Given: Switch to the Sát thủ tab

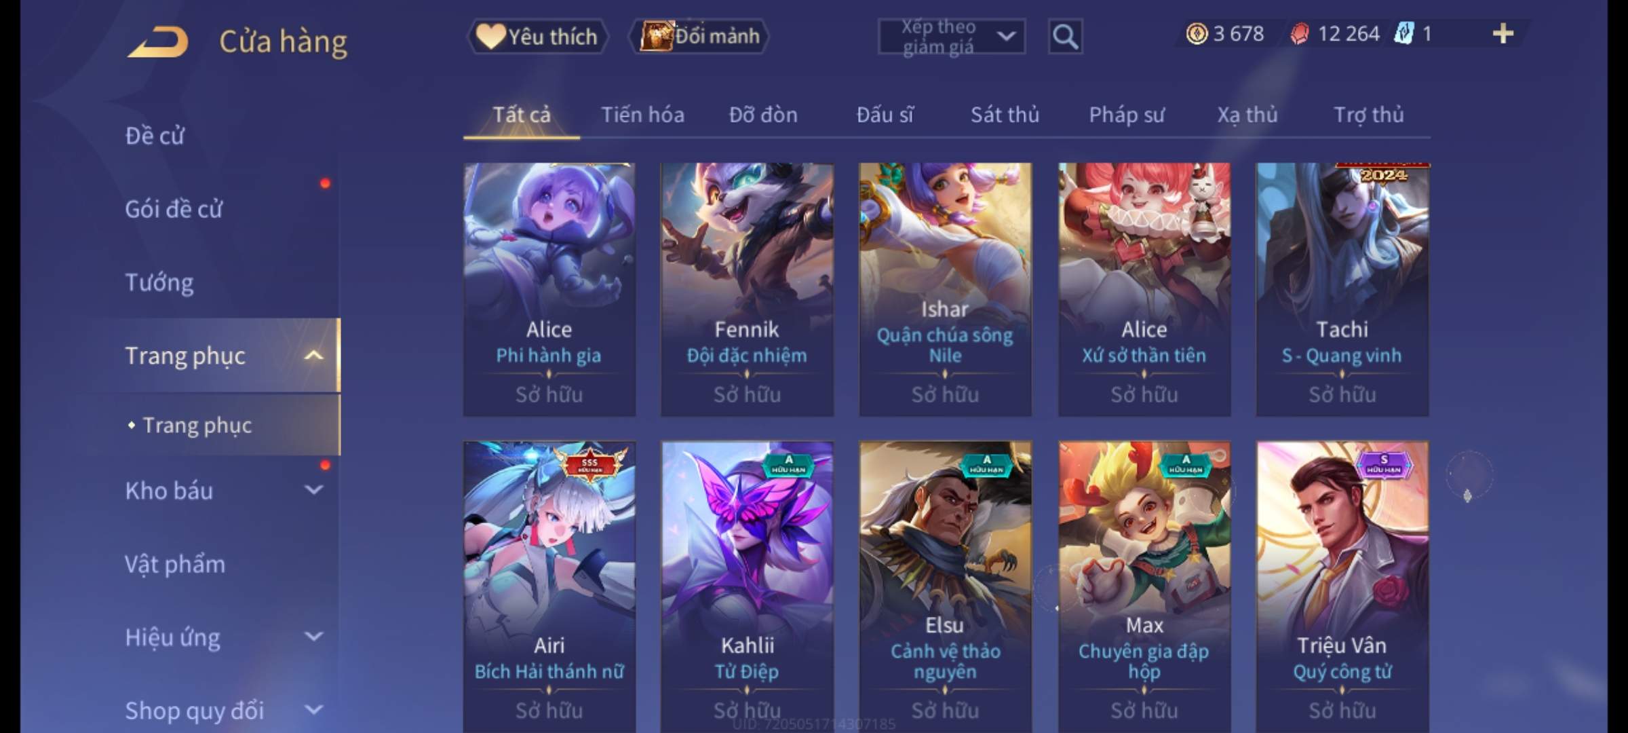Looking at the screenshot, I should tap(1005, 115).
